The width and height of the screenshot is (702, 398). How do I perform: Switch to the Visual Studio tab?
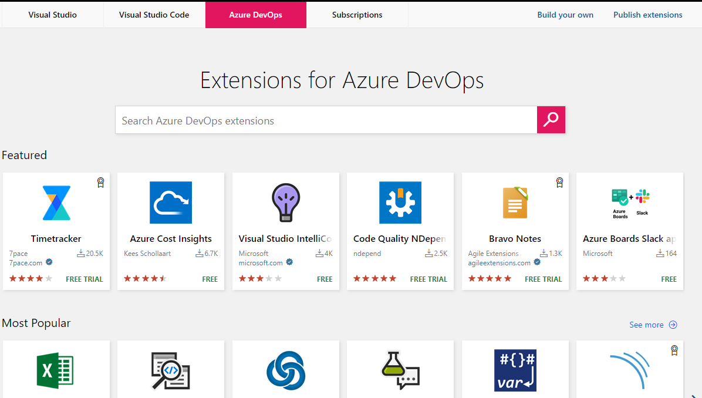tap(52, 15)
